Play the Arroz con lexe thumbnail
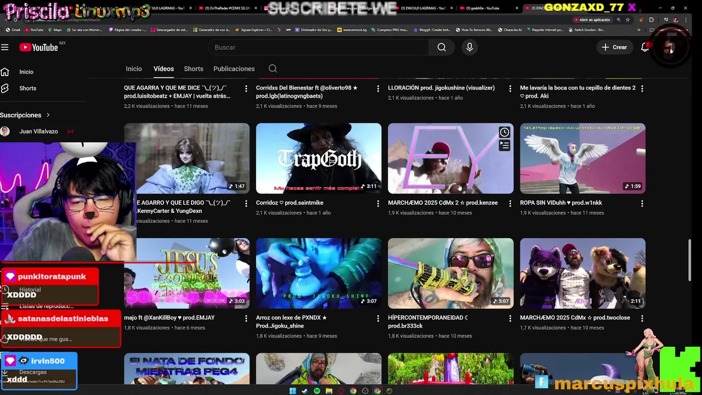Image resolution: width=702 pixels, height=395 pixels. click(x=319, y=273)
